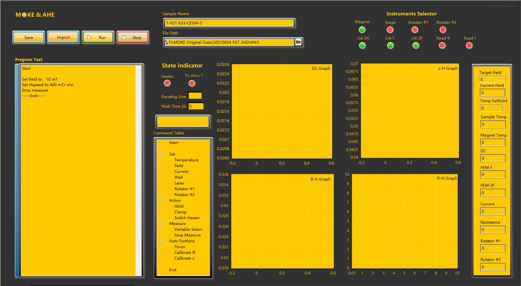This screenshot has width=521, height=286.
Task: Click the To Zero indicator light
Action: 192,84
